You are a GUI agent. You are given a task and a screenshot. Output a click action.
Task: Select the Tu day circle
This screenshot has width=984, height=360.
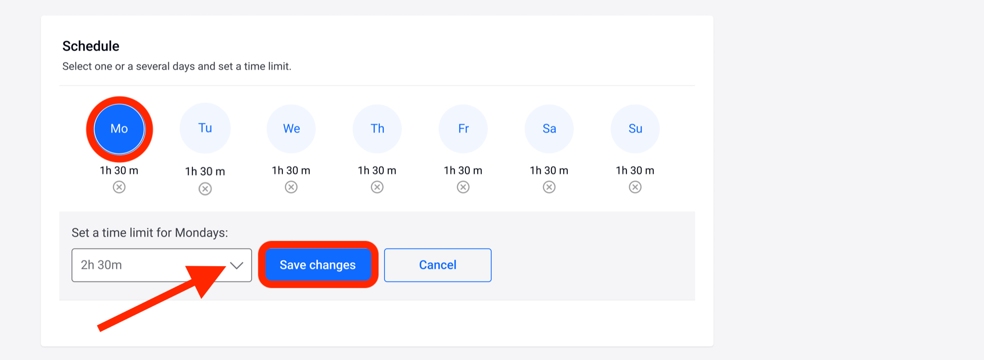pos(205,128)
